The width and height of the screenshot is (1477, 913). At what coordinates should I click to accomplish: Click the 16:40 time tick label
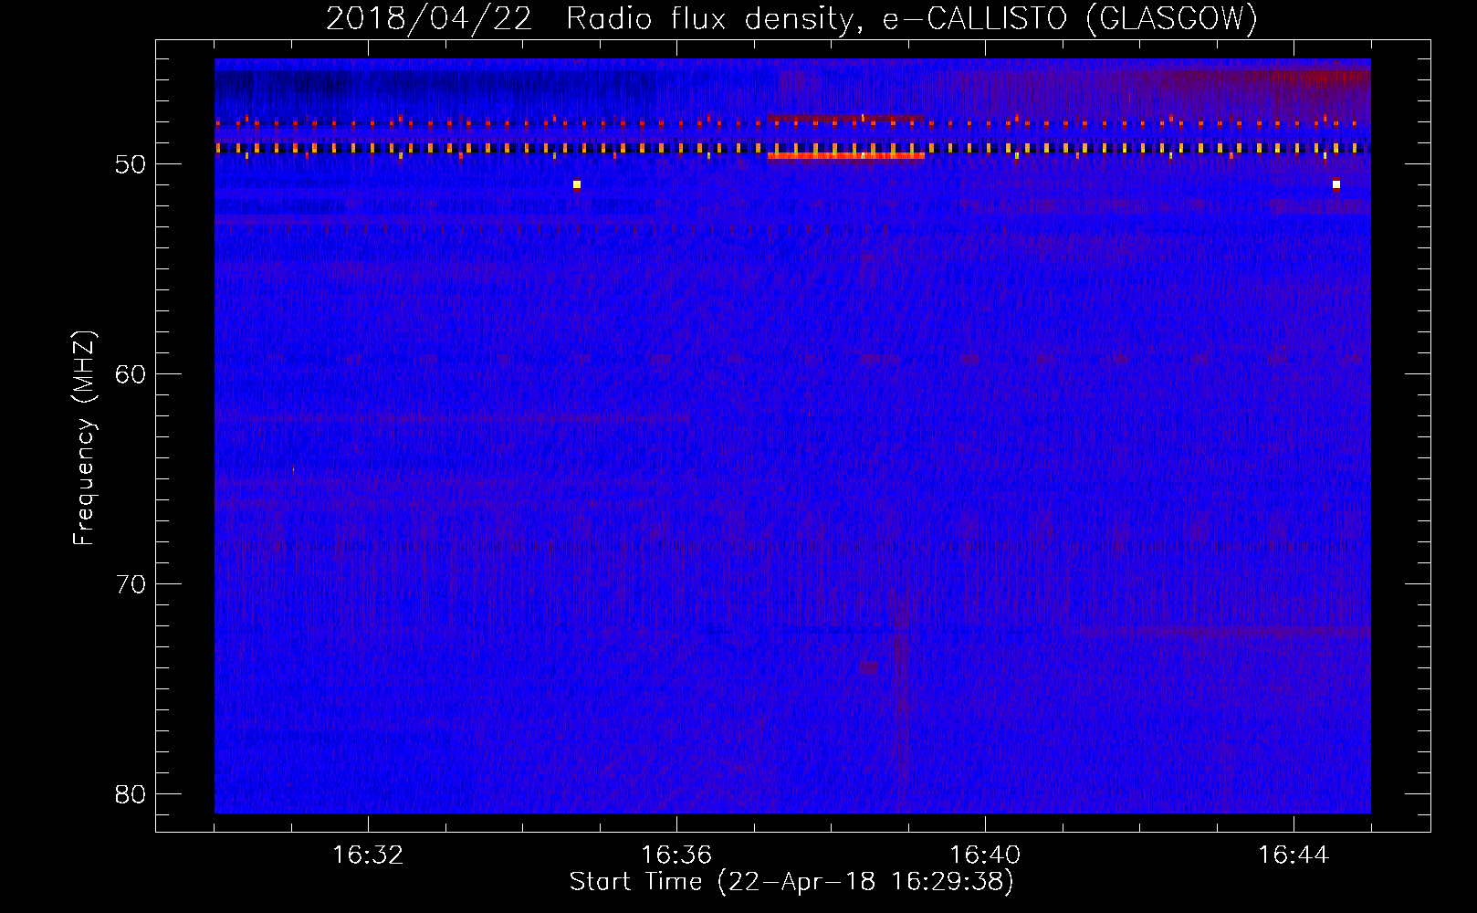[x=985, y=855]
